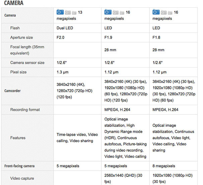Select the Camera row label
The height and width of the screenshot is (185, 203).
(10, 15)
